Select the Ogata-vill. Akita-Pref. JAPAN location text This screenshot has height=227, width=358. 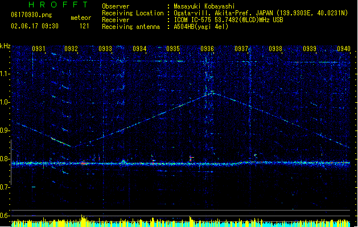[x=261, y=13]
